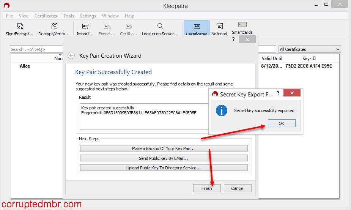Open the Smartcards toolbar icon
Image resolution: width=351 pixels, height=210 pixels.
coord(242,25)
